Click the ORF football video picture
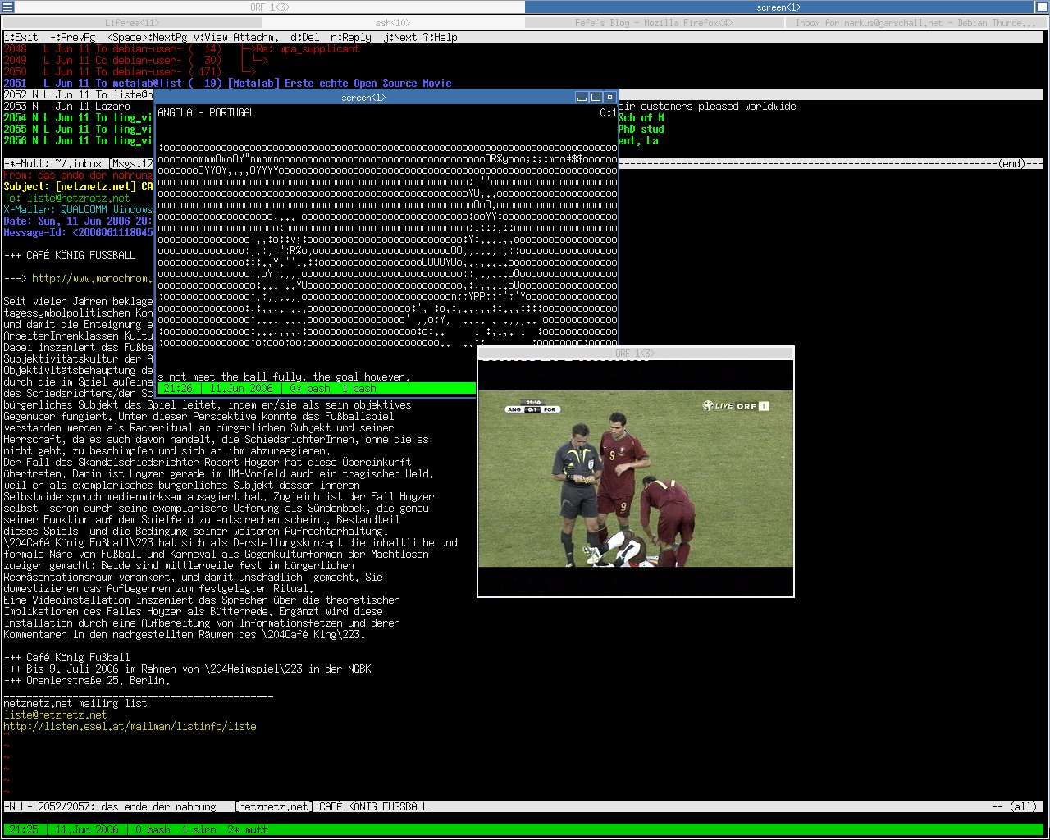 tap(636, 478)
